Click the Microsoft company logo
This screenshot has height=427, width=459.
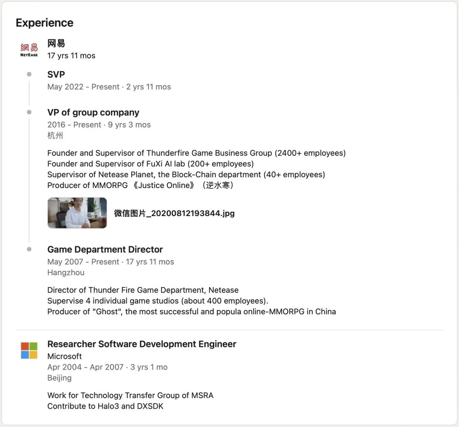[29, 350]
